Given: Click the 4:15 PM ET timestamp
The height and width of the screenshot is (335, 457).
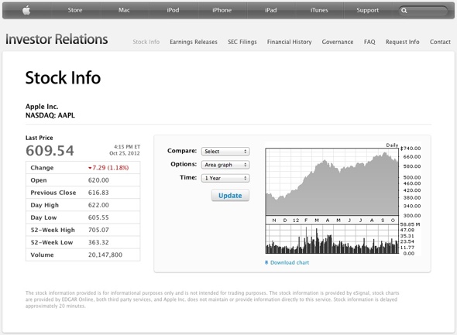Looking at the screenshot, I should point(127,147).
